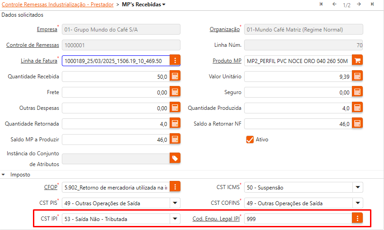Click the Empresa field

tap(121, 29)
